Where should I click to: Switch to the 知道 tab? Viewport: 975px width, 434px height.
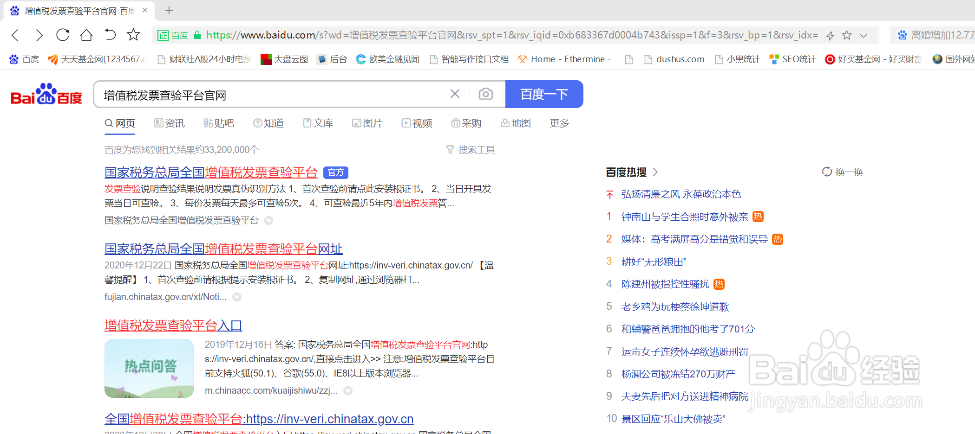point(268,123)
